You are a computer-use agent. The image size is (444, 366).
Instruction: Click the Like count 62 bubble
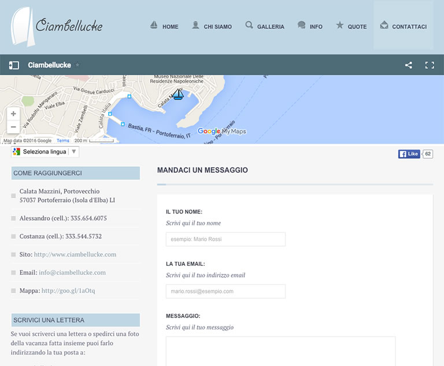(x=428, y=154)
